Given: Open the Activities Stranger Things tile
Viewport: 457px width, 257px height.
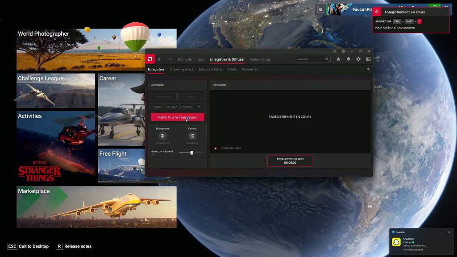Looking at the screenshot, I should 56,147.
